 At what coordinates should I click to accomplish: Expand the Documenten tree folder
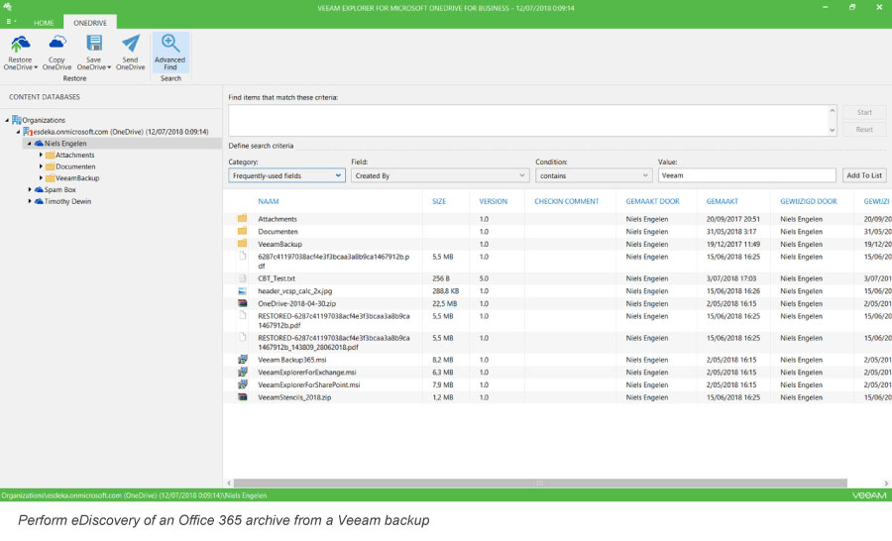(x=41, y=166)
